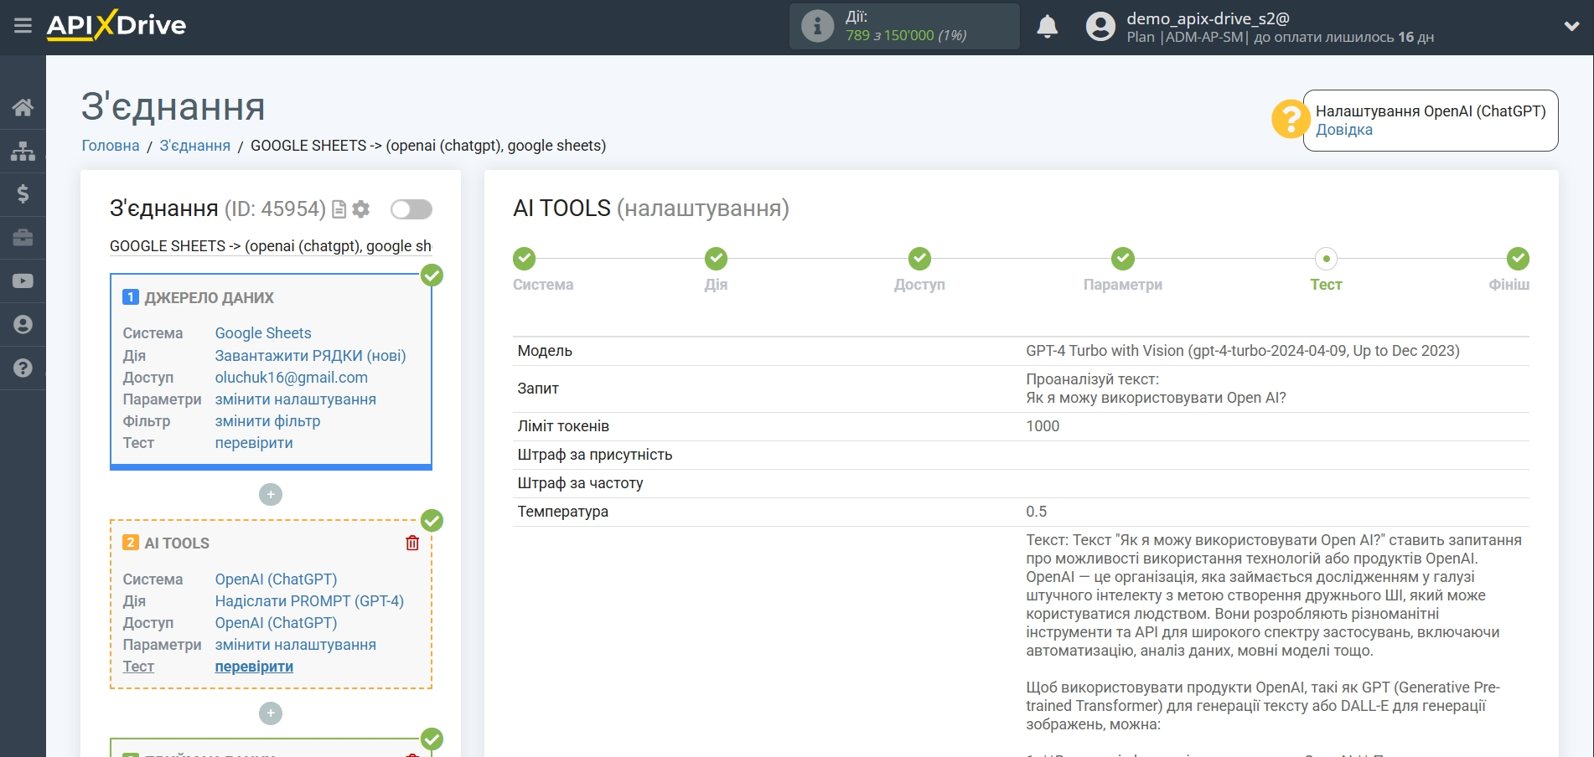Expand the account dropdown chevron

(1571, 26)
